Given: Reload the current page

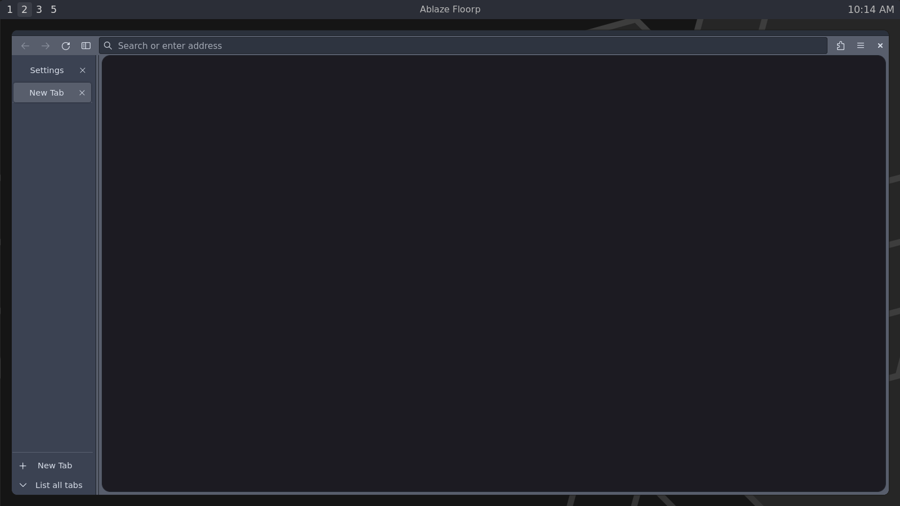Looking at the screenshot, I should [x=66, y=46].
